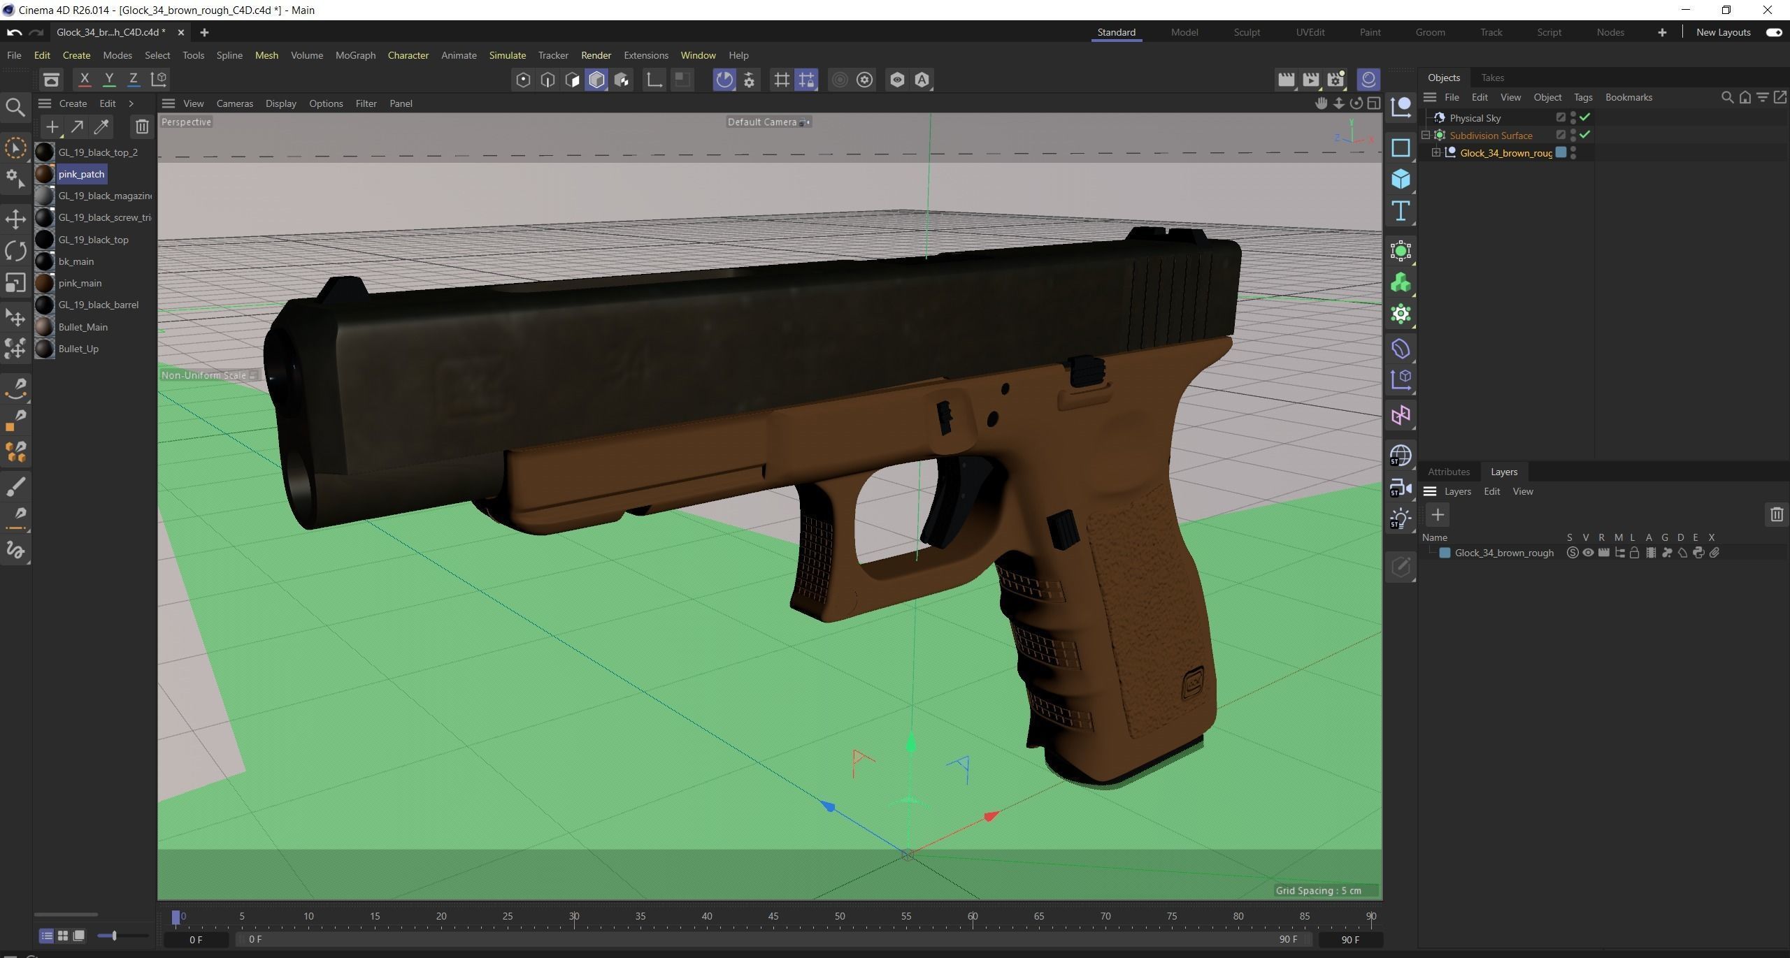Screen dimensions: 1790x958
Task: Add a new layout with plus button
Action: 1662,32
